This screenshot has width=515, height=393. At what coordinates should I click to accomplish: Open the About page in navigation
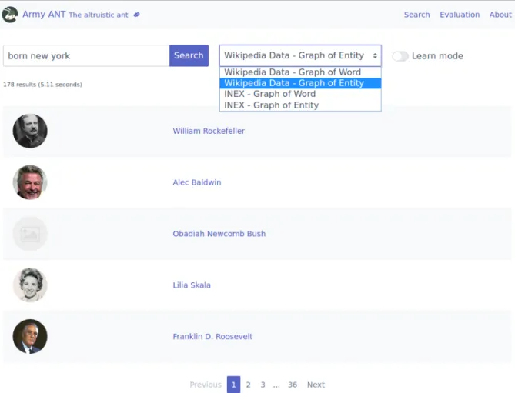tap(500, 15)
